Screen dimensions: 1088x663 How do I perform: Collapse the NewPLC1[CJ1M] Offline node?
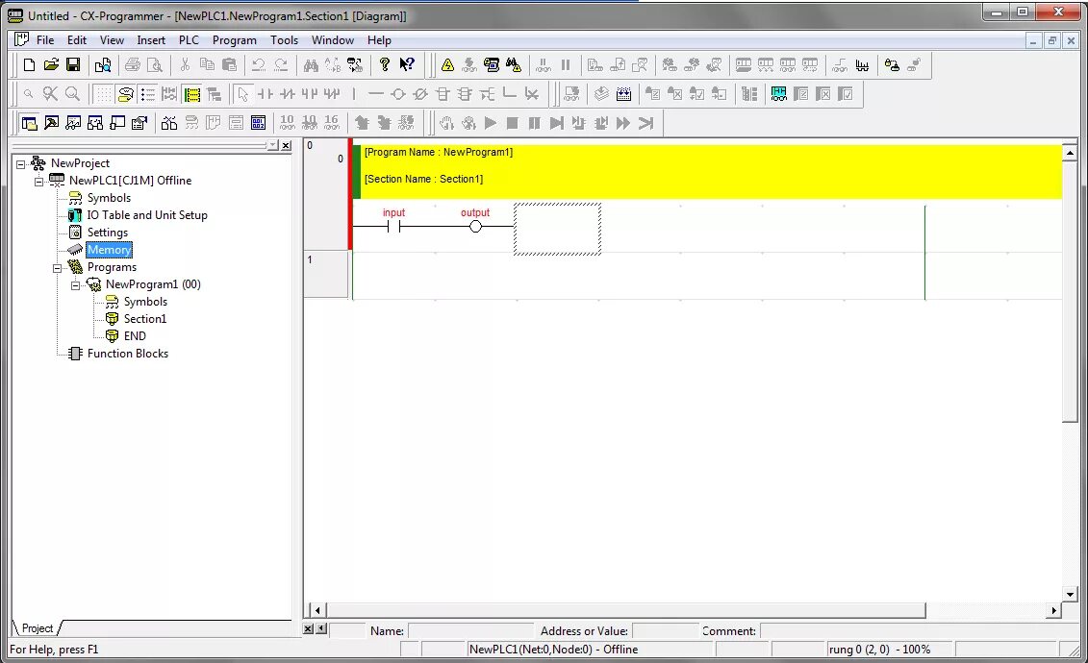pos(38,182)
